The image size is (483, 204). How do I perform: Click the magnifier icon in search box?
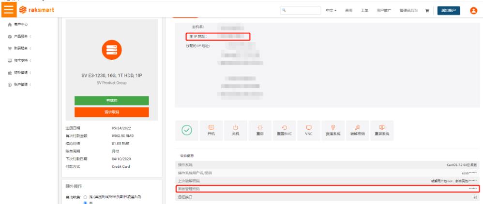point(284,10)
